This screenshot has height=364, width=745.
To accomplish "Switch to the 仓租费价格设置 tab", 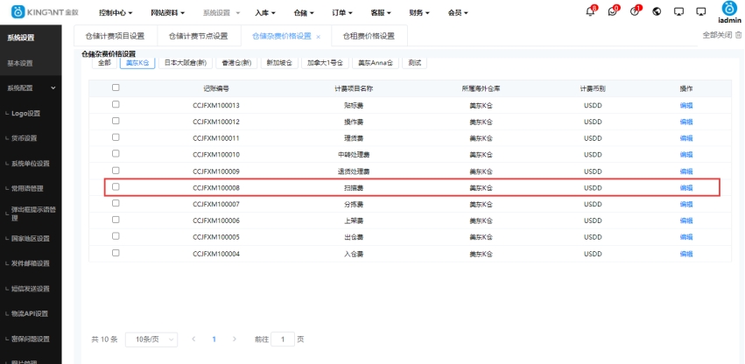I will pos(369,36).
